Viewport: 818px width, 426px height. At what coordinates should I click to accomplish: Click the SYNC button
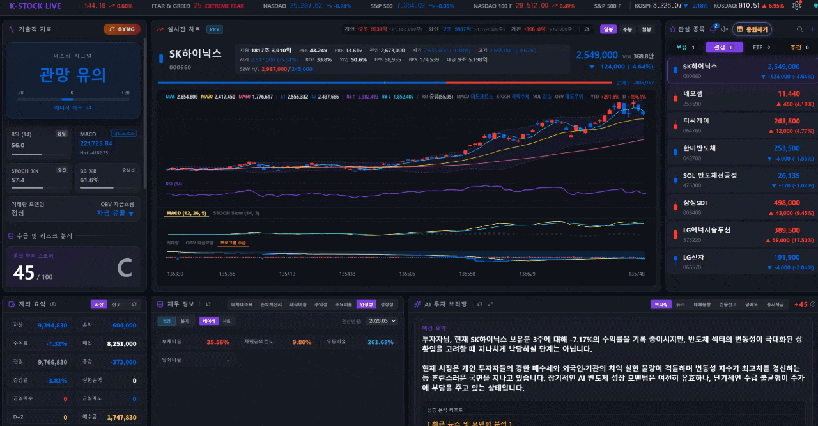point(122,29)
